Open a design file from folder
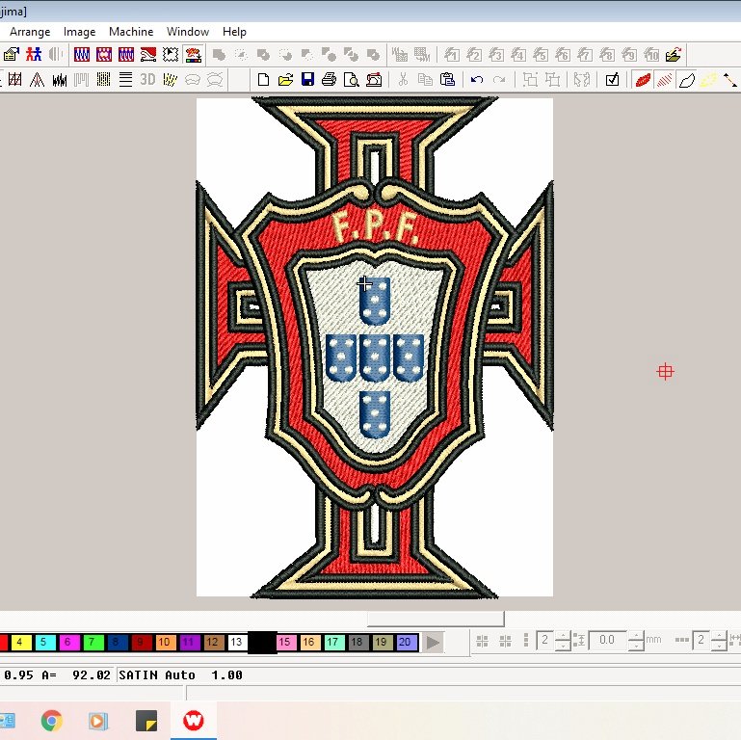The width and height of the screenshot is (741, 740). (x=285, y=79)
